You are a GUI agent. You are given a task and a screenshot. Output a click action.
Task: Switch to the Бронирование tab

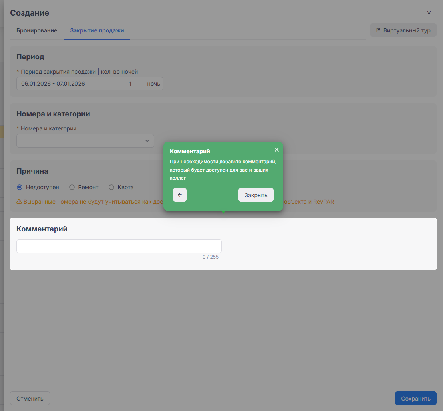(37, 30)
